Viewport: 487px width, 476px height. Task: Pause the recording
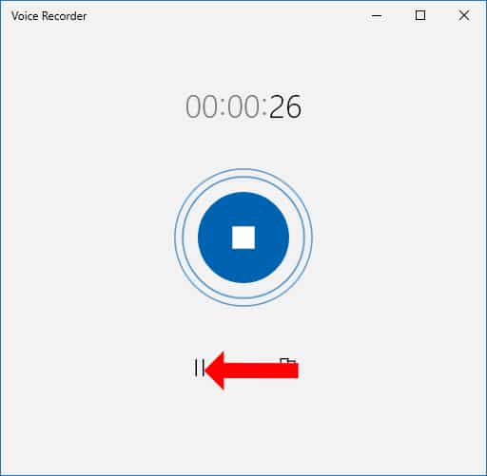199,368
